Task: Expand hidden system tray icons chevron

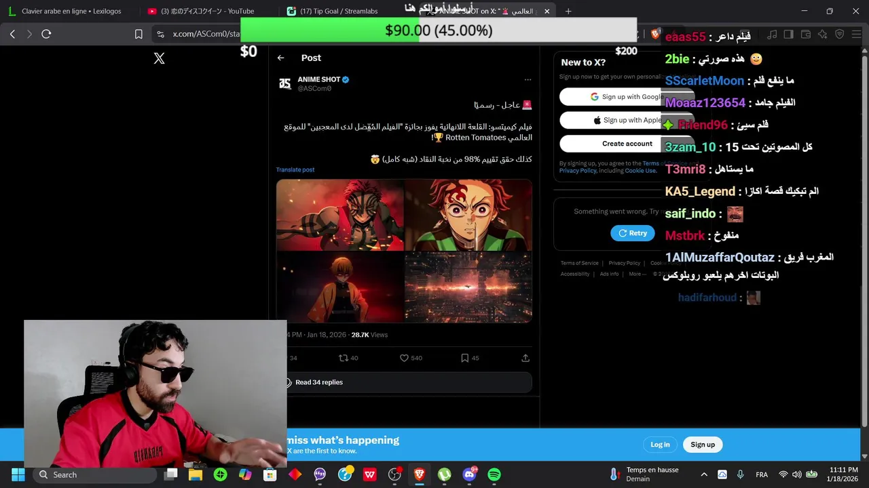Action: coord(704,474)
